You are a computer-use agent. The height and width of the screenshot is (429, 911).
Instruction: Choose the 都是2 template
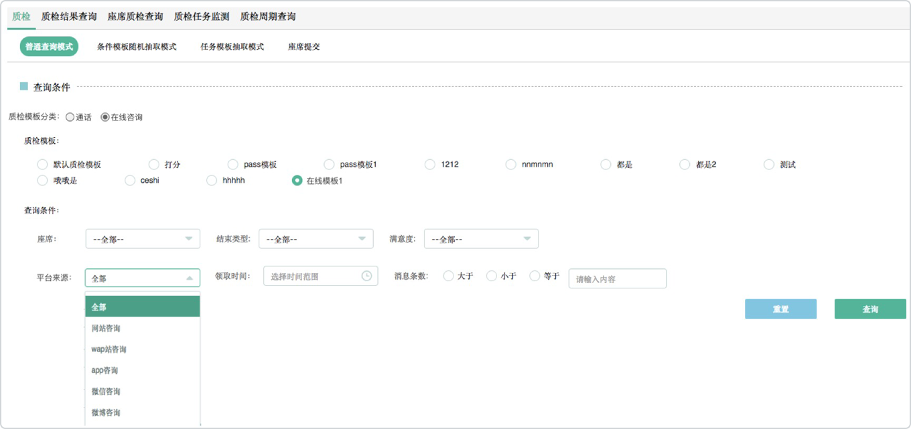pos(685,164)
